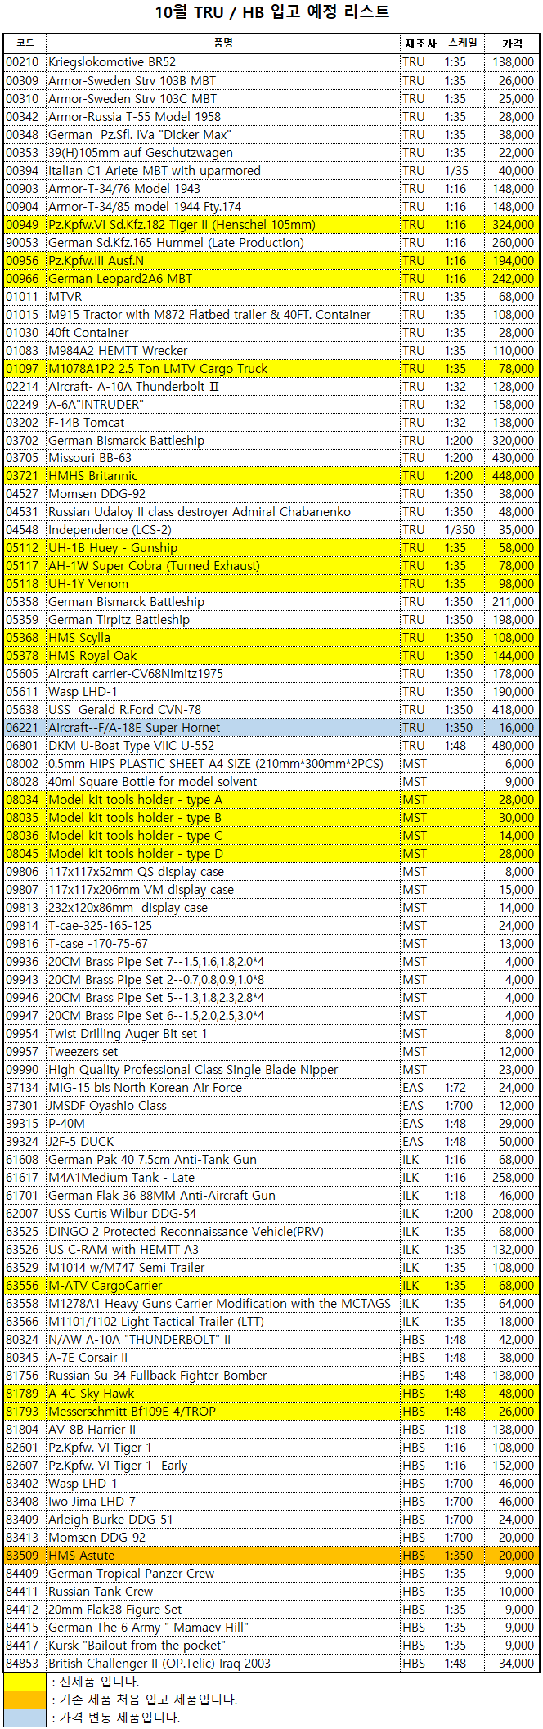This screenshot has height=1729, width=543.
Task: Click the title 10월 TRU / HB 입고 예정 리스트
Action: 271,12
